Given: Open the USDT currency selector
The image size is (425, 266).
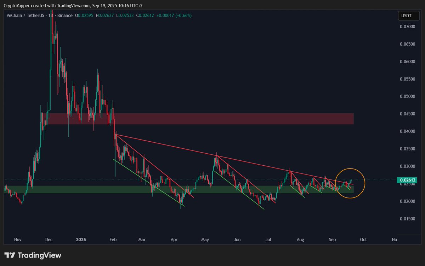Looking at the screenshot, I should tap(408, 16).
